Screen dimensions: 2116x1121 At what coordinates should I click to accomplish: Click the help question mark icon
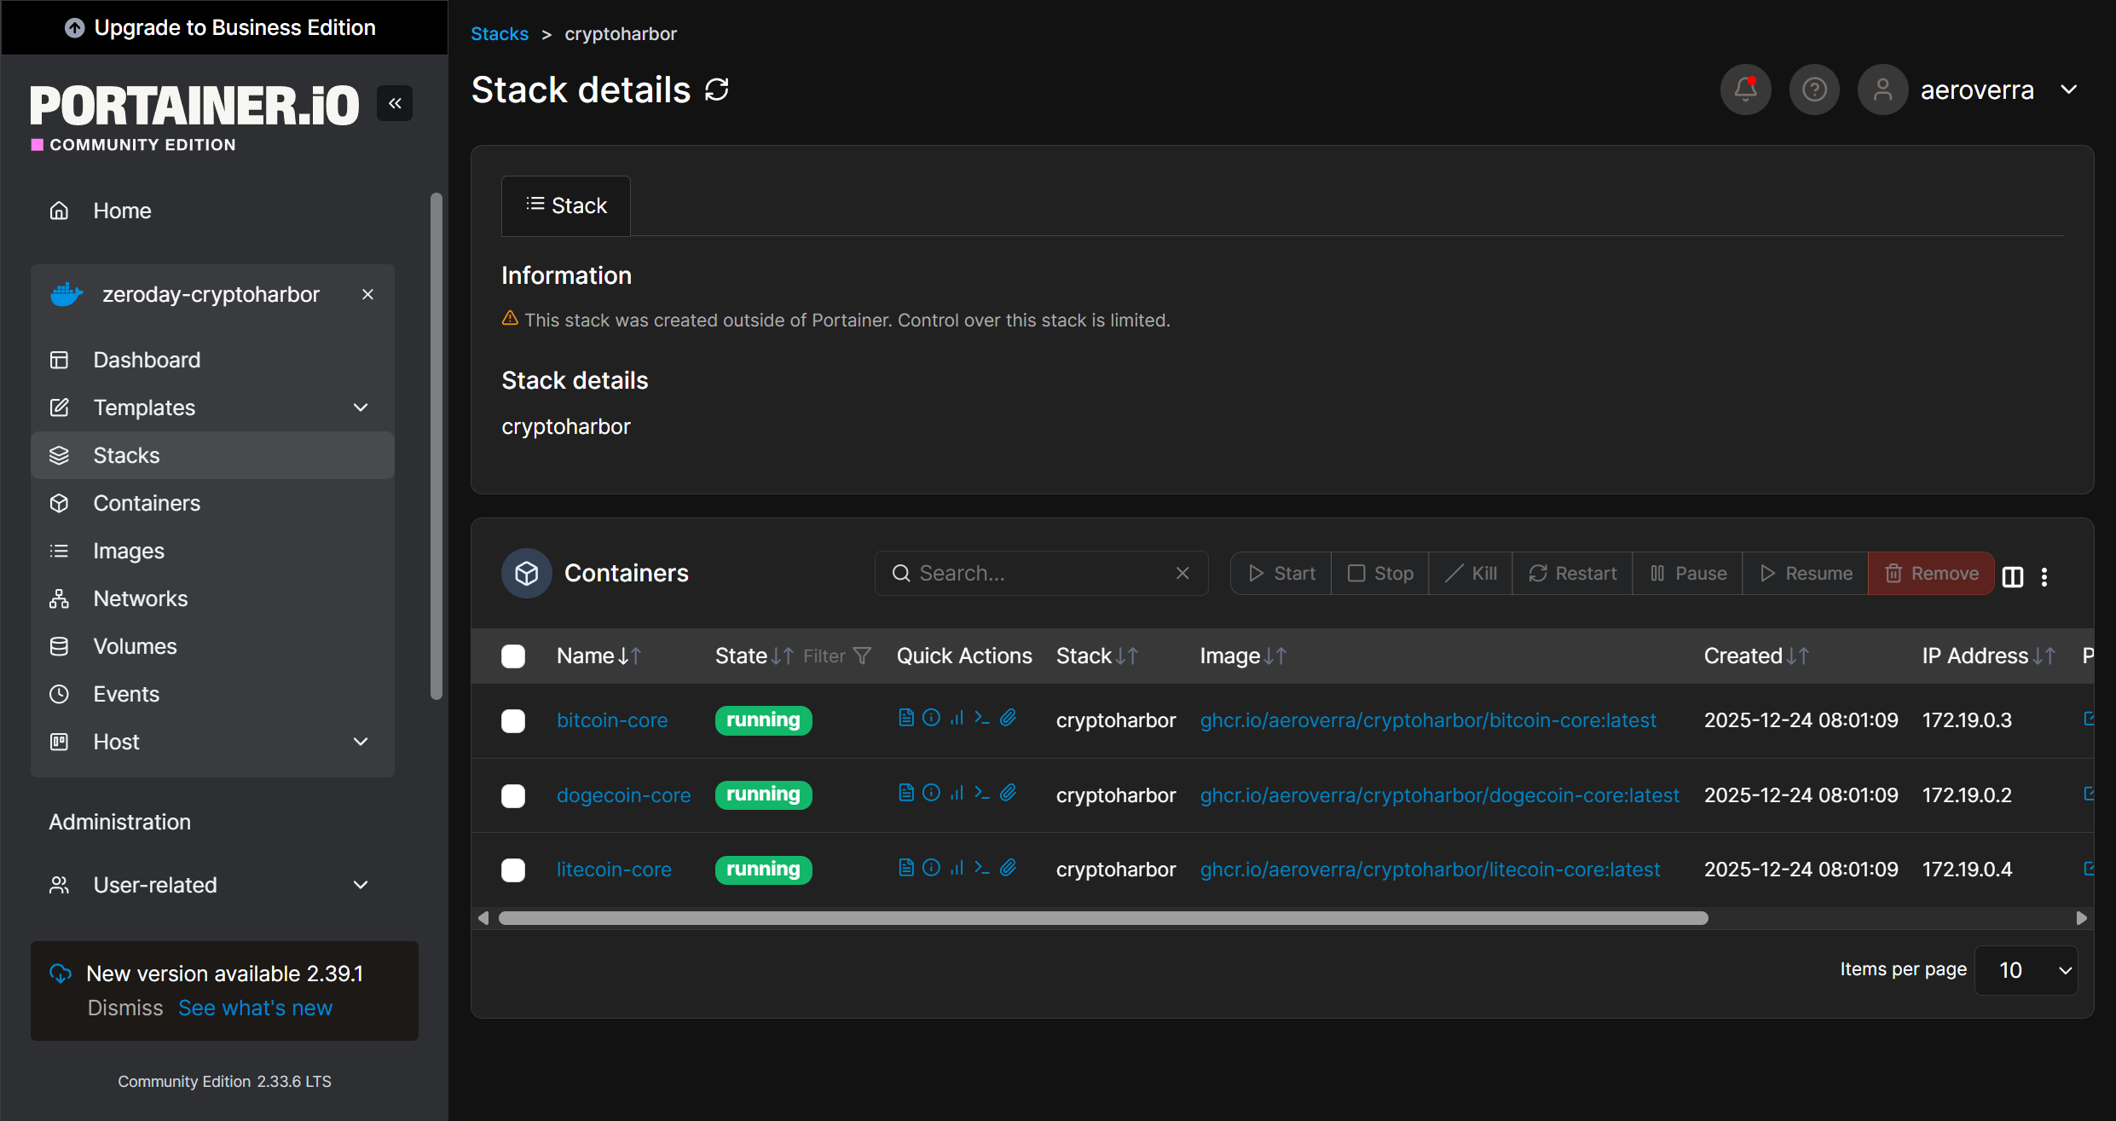tap(1814, 90)
